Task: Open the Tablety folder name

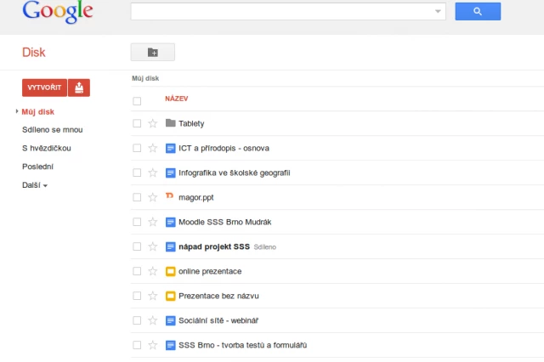Action: coord(191,124)
